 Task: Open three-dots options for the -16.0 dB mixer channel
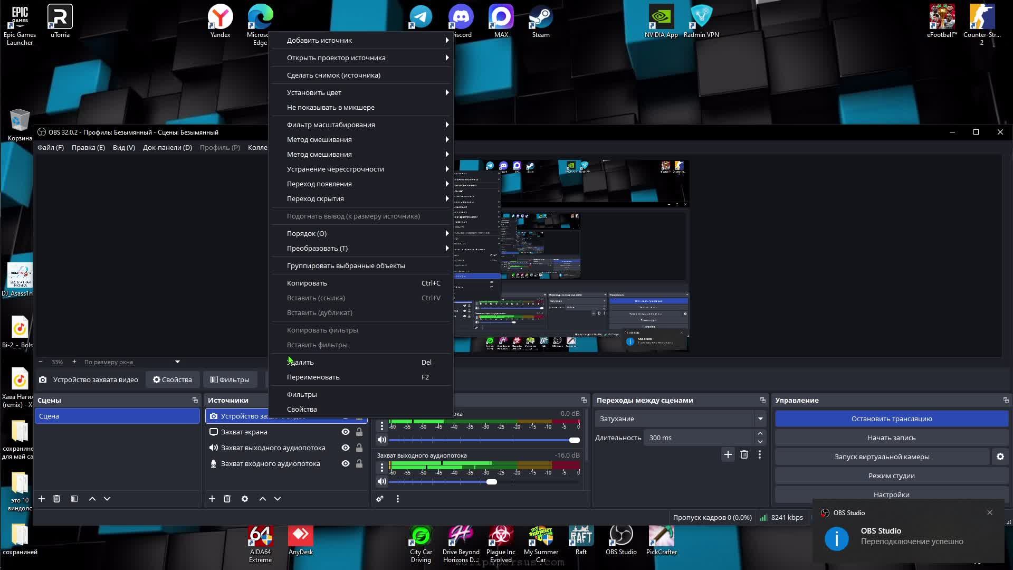coord(382,468)
